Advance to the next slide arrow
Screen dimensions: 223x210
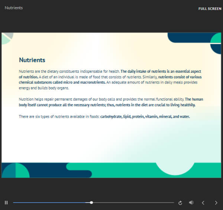pyautogui.click(x=216, y=203)
